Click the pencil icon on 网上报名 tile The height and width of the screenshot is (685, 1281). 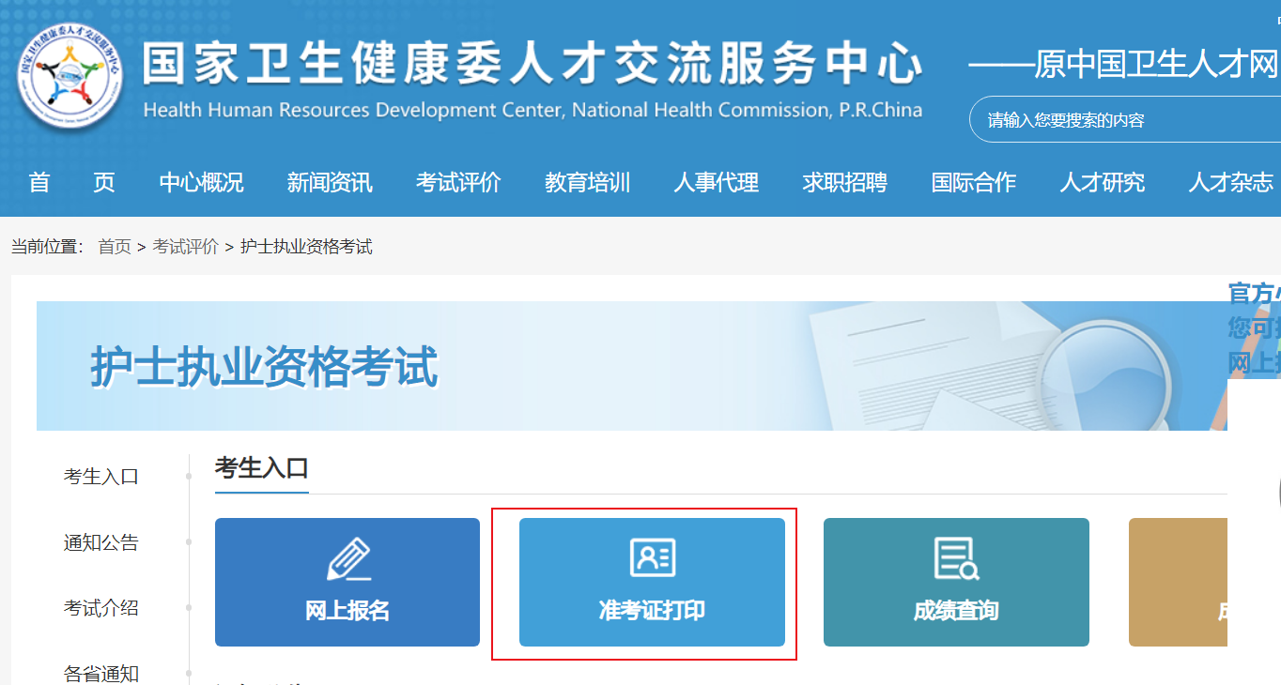pyautogui.click(x=347, y=559)
